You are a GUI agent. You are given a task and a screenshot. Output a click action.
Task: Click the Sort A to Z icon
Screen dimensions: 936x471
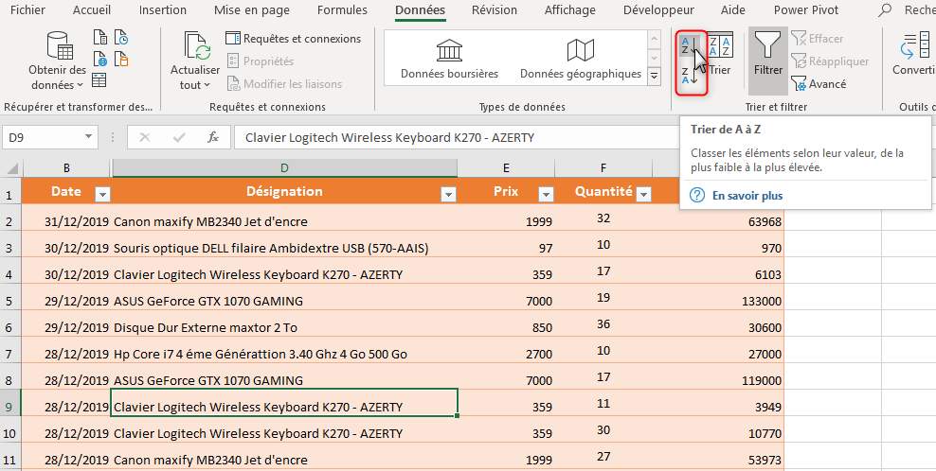click(x=689, y=46)
